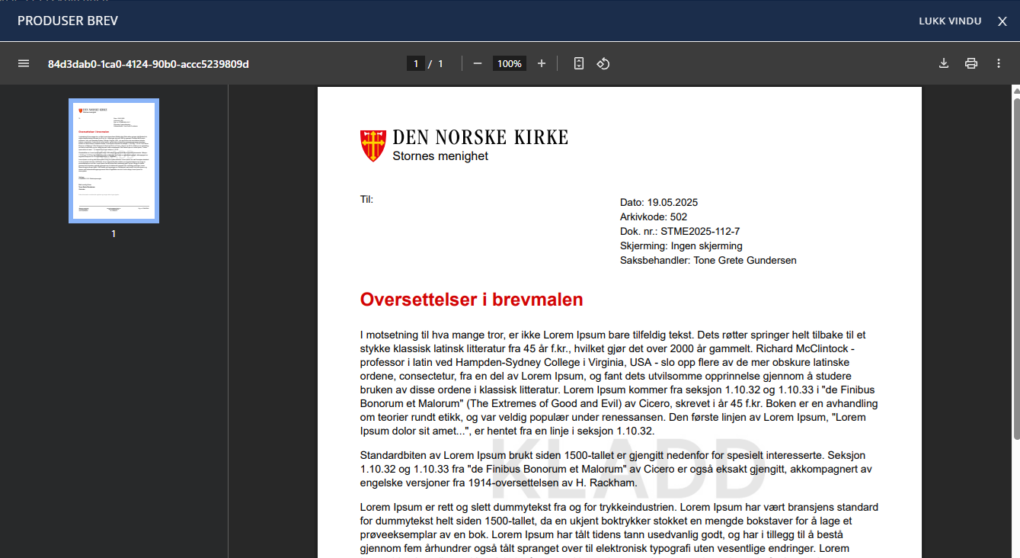
Task: Click the LUKK VINDU button
Action: (x=950, y=21)
